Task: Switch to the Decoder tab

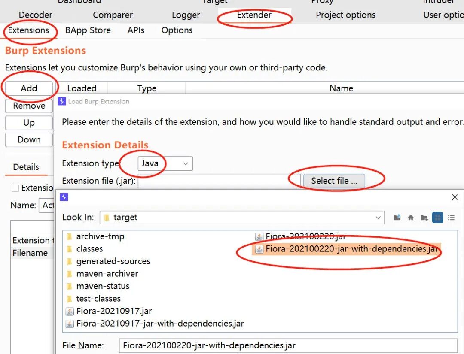Action: point(36,15)
